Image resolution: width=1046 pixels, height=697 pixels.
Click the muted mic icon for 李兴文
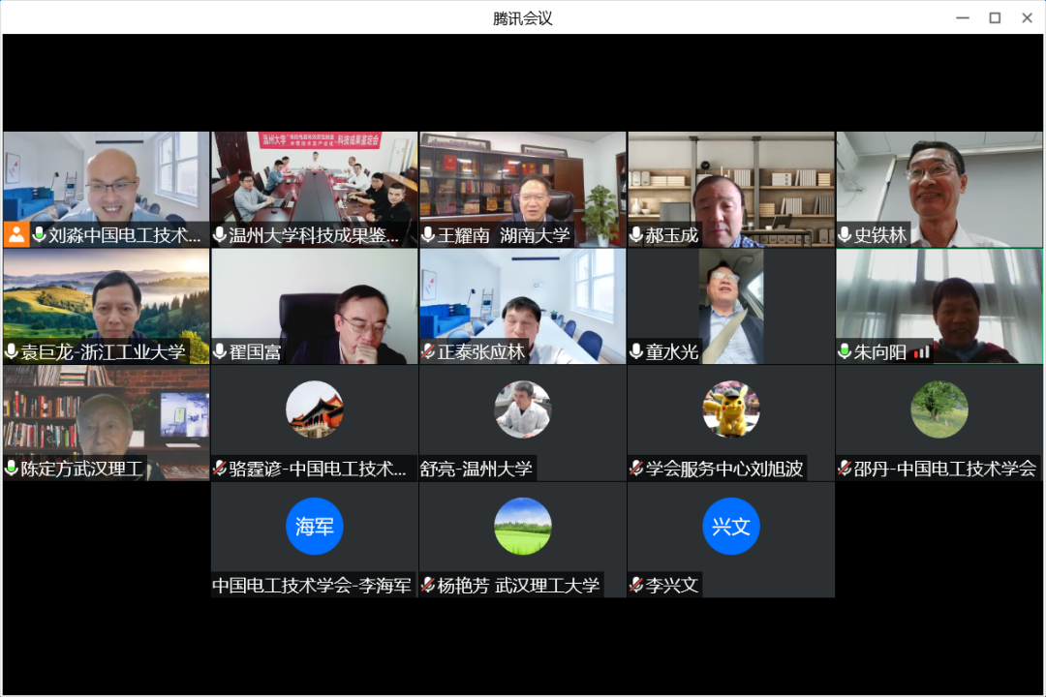(x=636, y=586)
